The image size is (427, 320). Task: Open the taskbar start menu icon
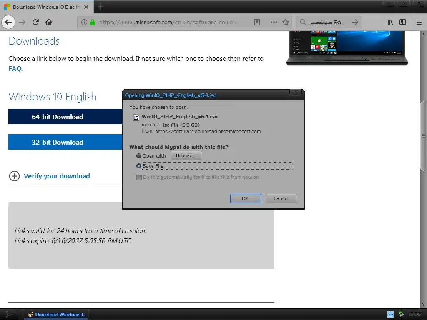(9, 314)
